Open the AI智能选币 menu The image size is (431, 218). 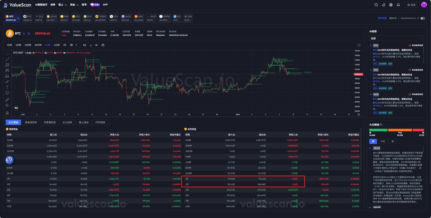click(41, 5)
